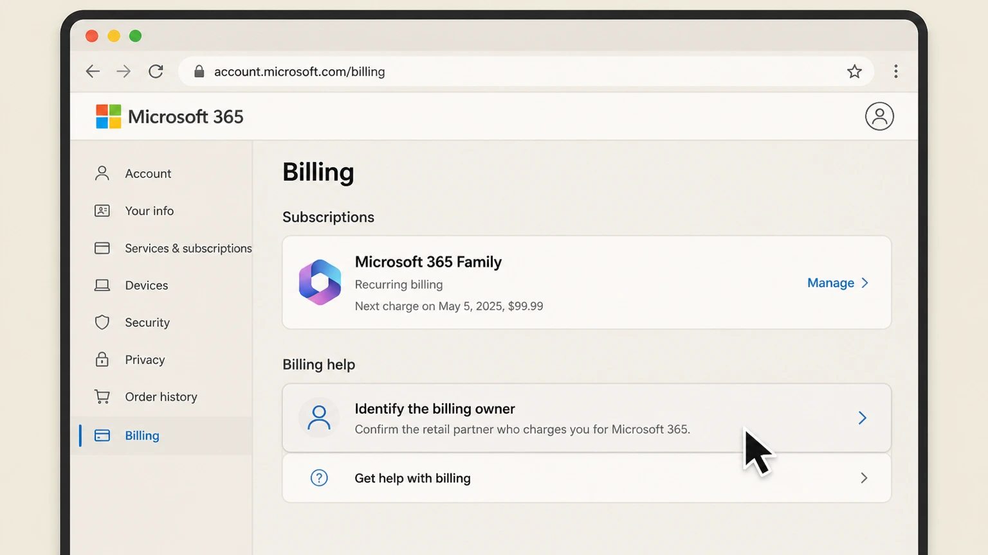Open Your info in the sidebar
Screen dimensions: 988x555
click(x=149, y=211)
